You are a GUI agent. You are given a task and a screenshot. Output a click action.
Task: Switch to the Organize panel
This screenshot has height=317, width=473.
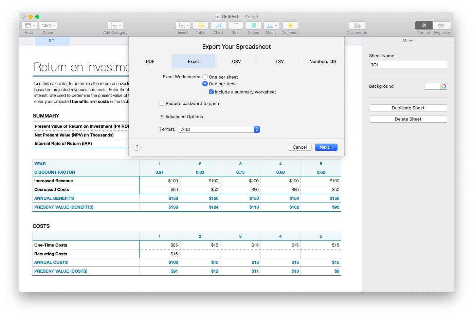click(x=441, y=25)
